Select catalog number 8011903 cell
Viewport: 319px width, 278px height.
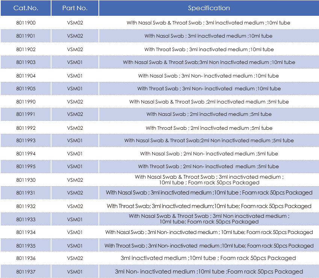point(26,62)
